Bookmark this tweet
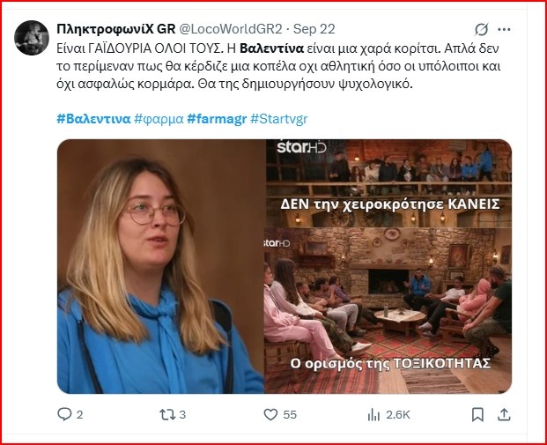Viewport: 547px width, 445px height. [477, 415]
